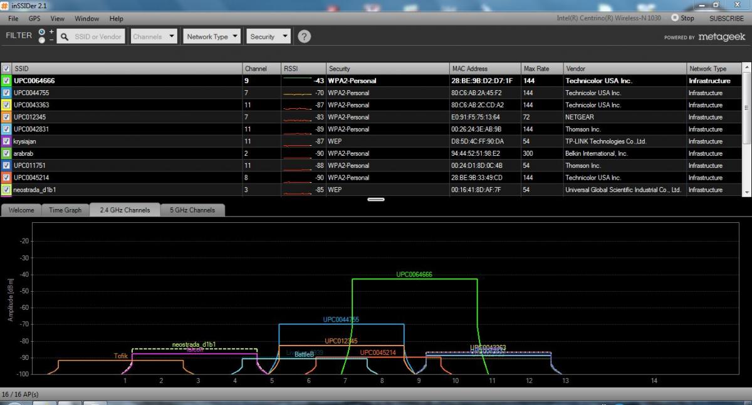Click MAC address 28:BE:9B:D2:D7:1F
This screenshot has height=405, width=752.
click(x=482, y=81)
